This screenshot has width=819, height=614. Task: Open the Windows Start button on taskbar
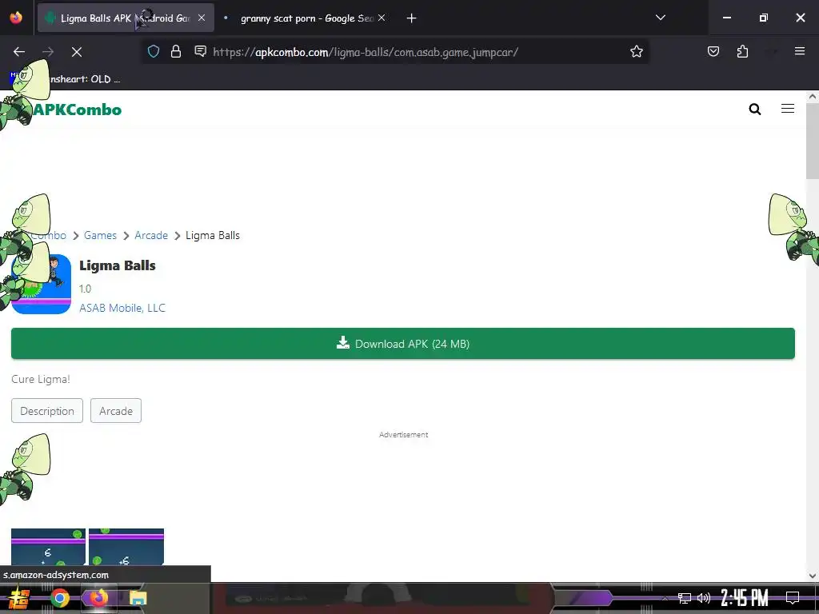pos(18,598)
